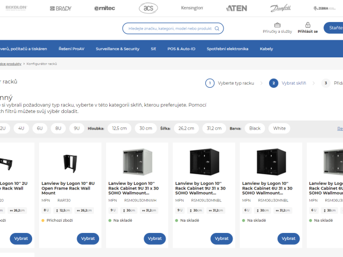The width and height of the screenshot is (343, 257).
Task: Open the Danfoss brand logo
Action: [280, 9]
